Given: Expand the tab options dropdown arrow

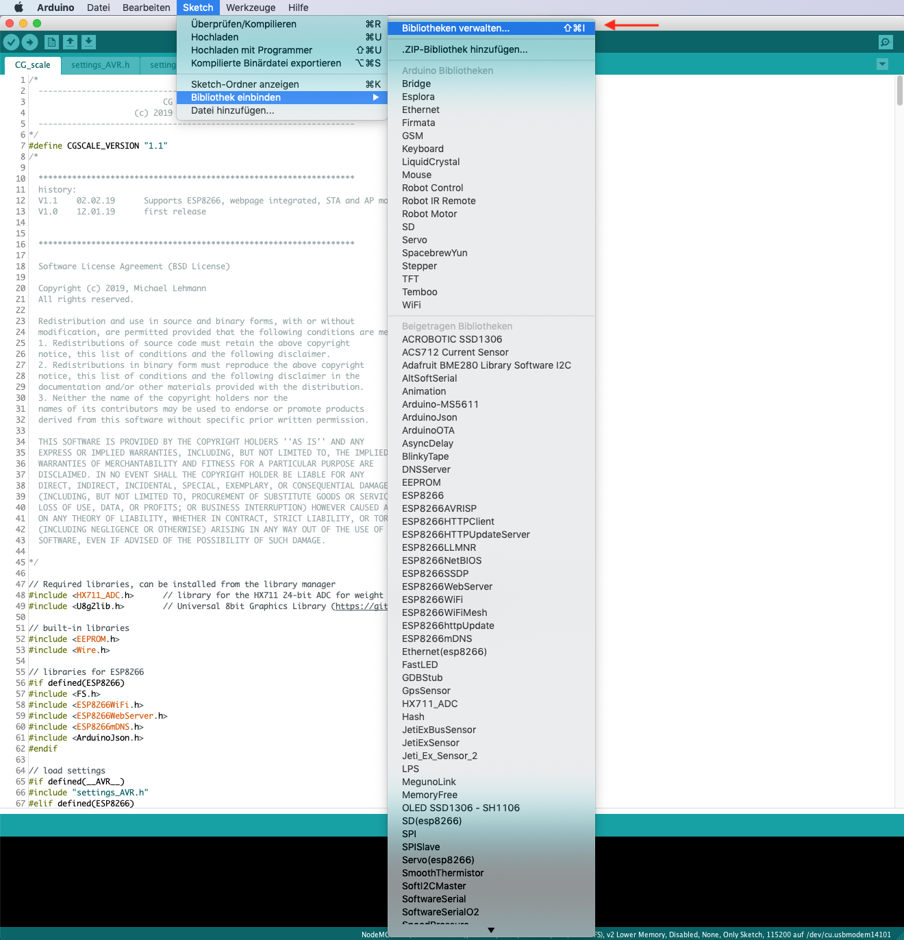Looking at the screenshot, I should click(882, 64).
